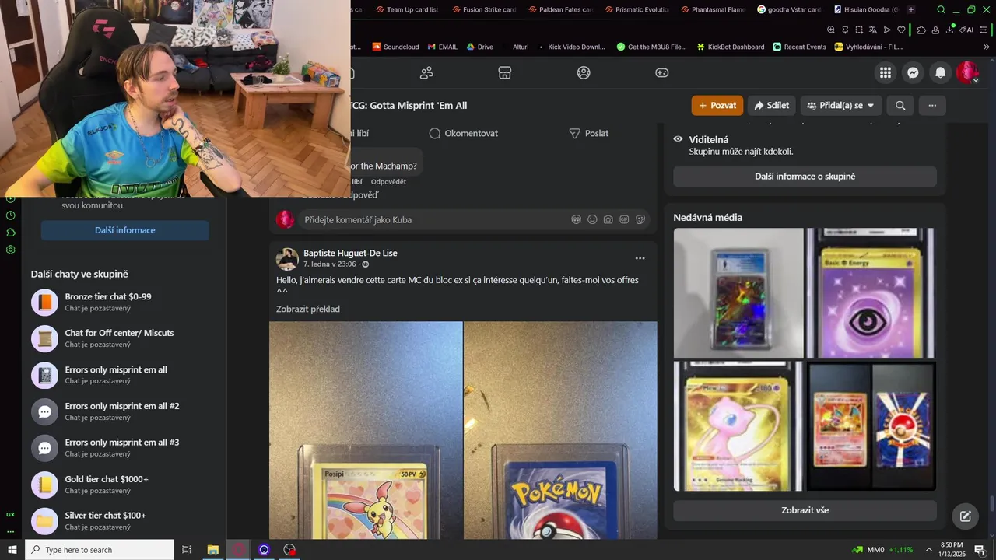Switch to the Fusion Strike card tab
The height and width of the screenshot is (560, 996).
pos(483,9)
